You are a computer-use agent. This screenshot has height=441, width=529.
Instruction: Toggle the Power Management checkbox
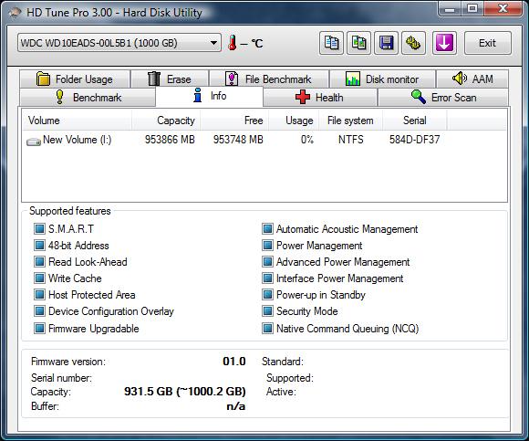(x=267, y=245)
